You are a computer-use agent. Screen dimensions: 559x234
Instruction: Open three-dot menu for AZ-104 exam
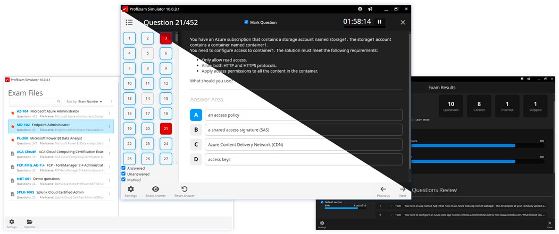(110, 113)
